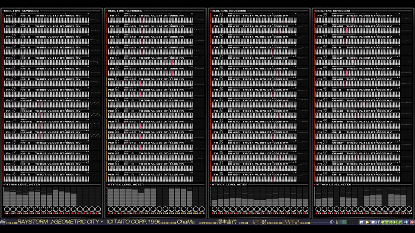Viewport: 415px width, 233px height.
Task: Click the pan knob for channel 22
Action: coord(141,209)
